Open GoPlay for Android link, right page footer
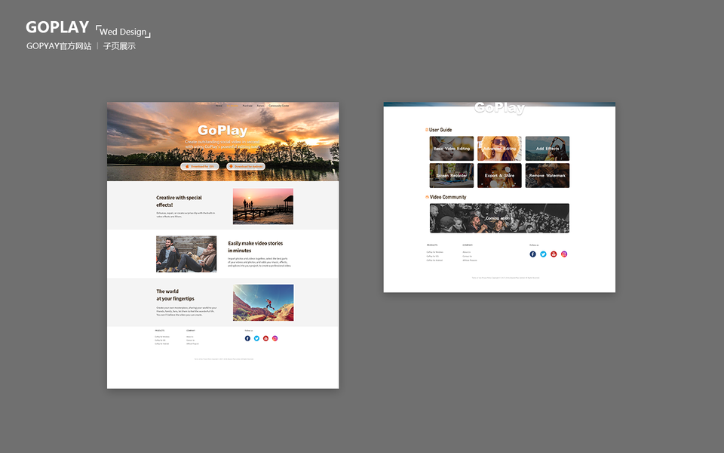Screen dimensions: 724x453 tap(434, 260)
